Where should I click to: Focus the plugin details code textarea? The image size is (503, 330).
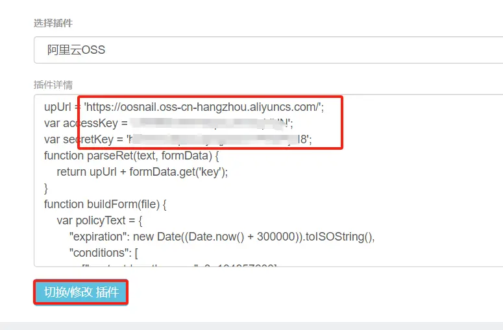coord(268,180)
